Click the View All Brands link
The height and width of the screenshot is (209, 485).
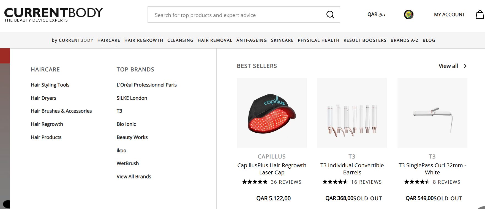(x=134, y=177)
